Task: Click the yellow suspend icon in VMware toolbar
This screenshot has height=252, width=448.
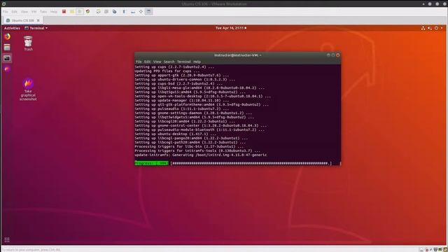Action: [72, 12]
